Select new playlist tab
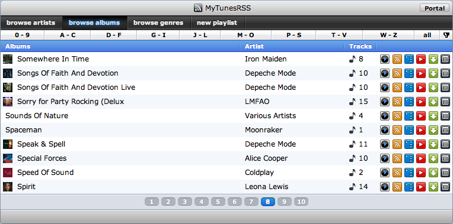453x224 pixels. (217, 22)
